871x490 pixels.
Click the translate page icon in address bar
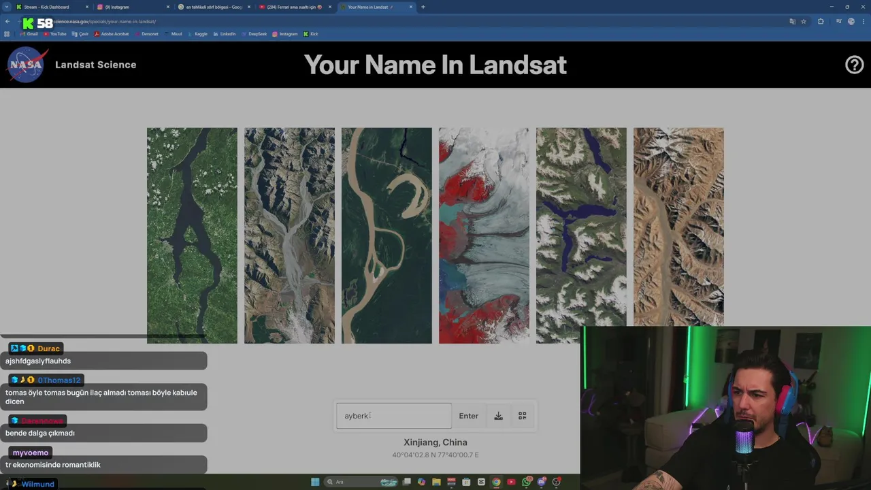coord(793,21)
